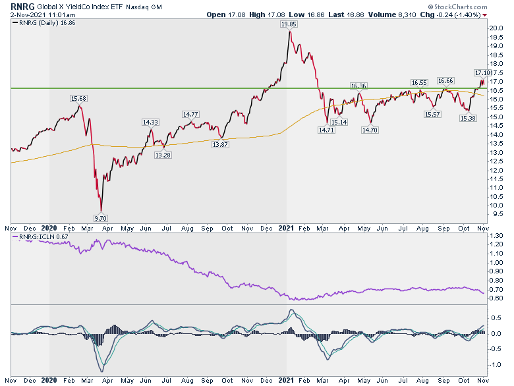
Task: Select the 19.85 peak price label
Action: 289,24
